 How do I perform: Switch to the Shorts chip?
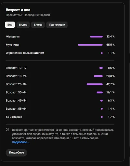pyautogui.click(x=38, y=25)
